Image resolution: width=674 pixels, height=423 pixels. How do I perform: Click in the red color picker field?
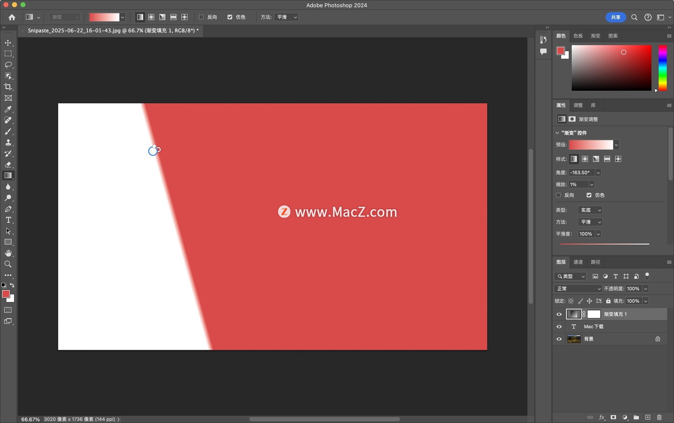(x=611, y=68)
